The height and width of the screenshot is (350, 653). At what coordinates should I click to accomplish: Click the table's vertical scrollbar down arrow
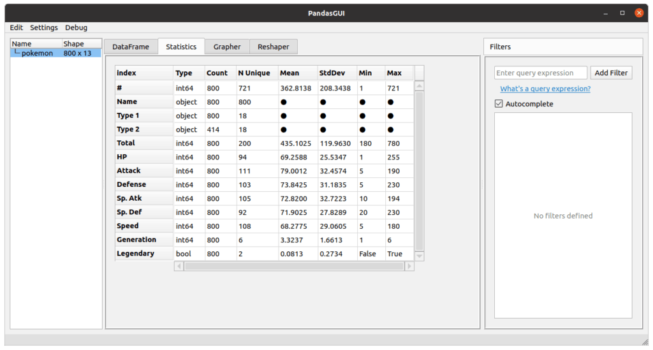click(419, 256)
